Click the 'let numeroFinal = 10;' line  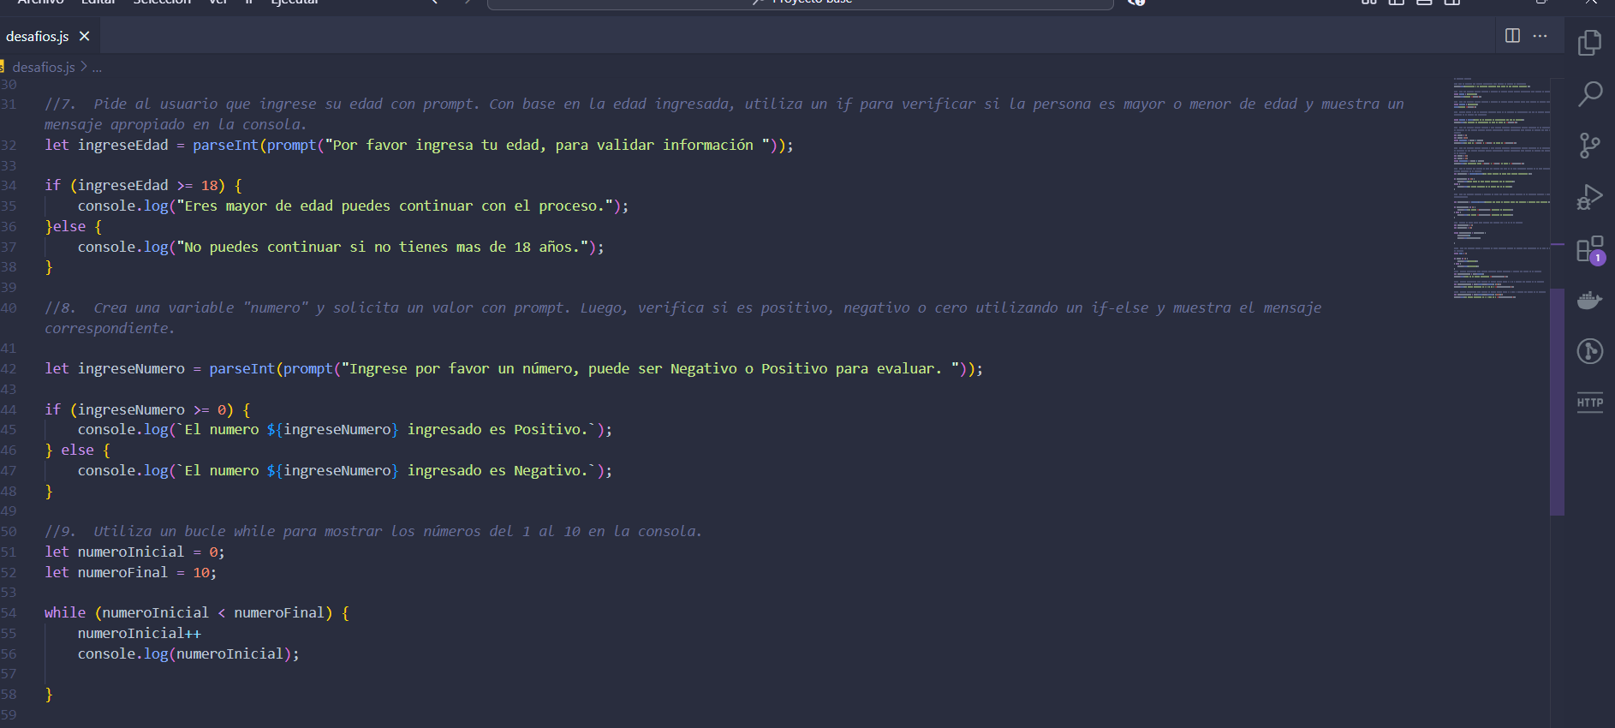(130, 572)
